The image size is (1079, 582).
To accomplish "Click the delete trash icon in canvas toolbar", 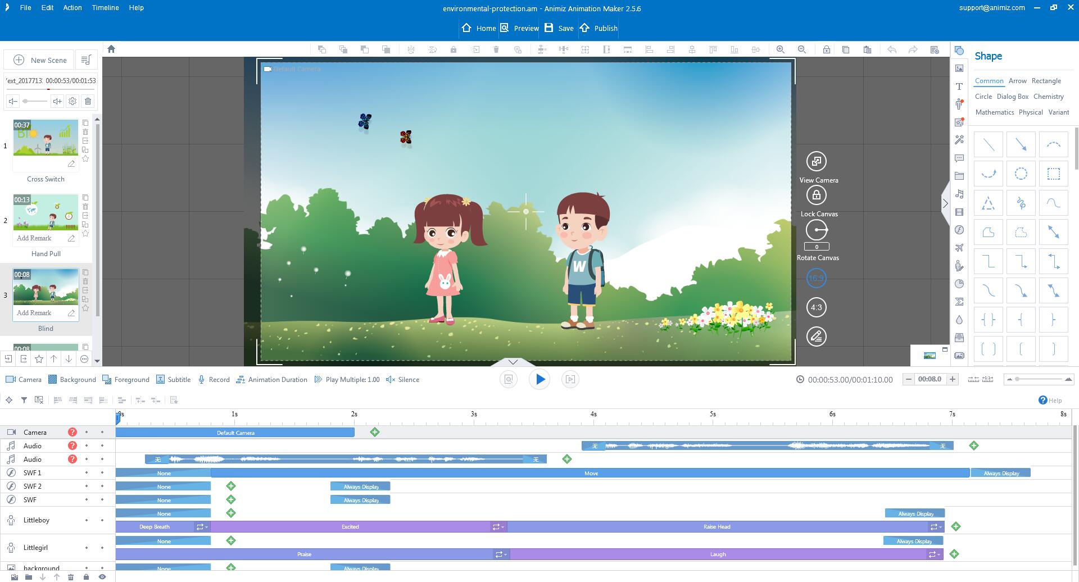I will click(496, 49).
